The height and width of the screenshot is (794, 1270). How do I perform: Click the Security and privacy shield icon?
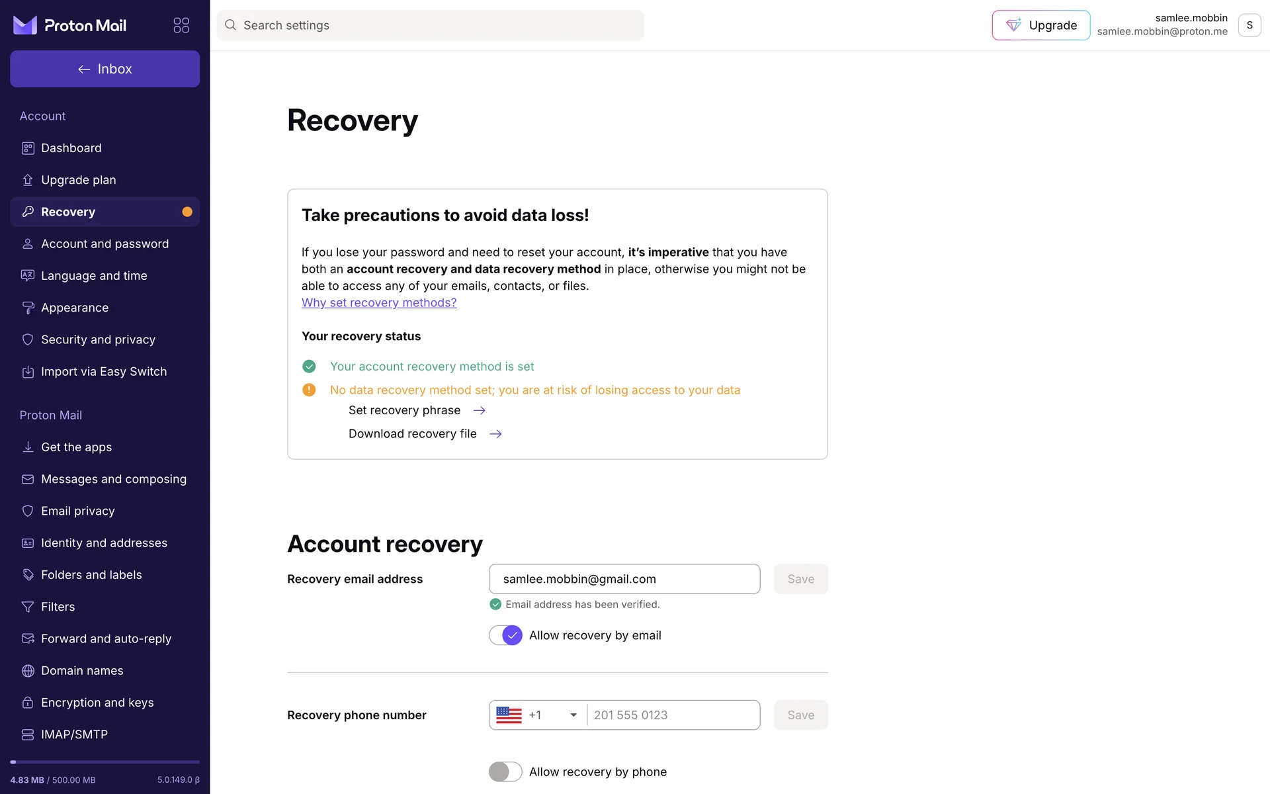(28, 339)
